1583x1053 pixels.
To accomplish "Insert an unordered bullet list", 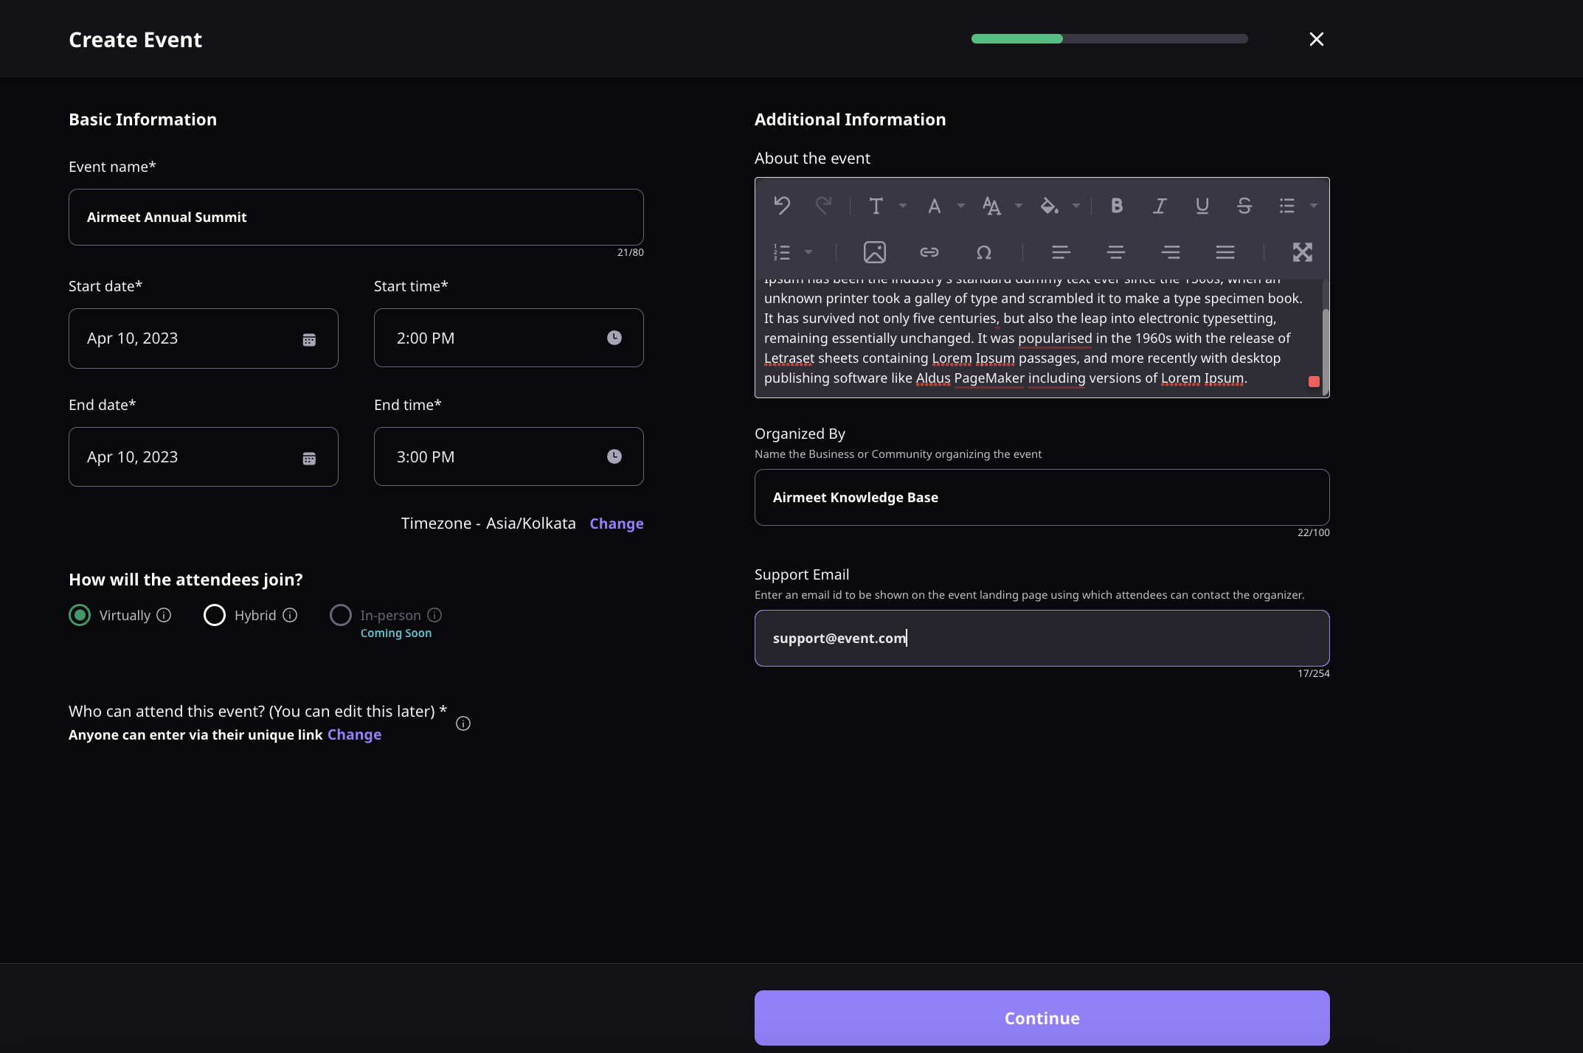I will pyautogui.click(x=1287, y=206).
